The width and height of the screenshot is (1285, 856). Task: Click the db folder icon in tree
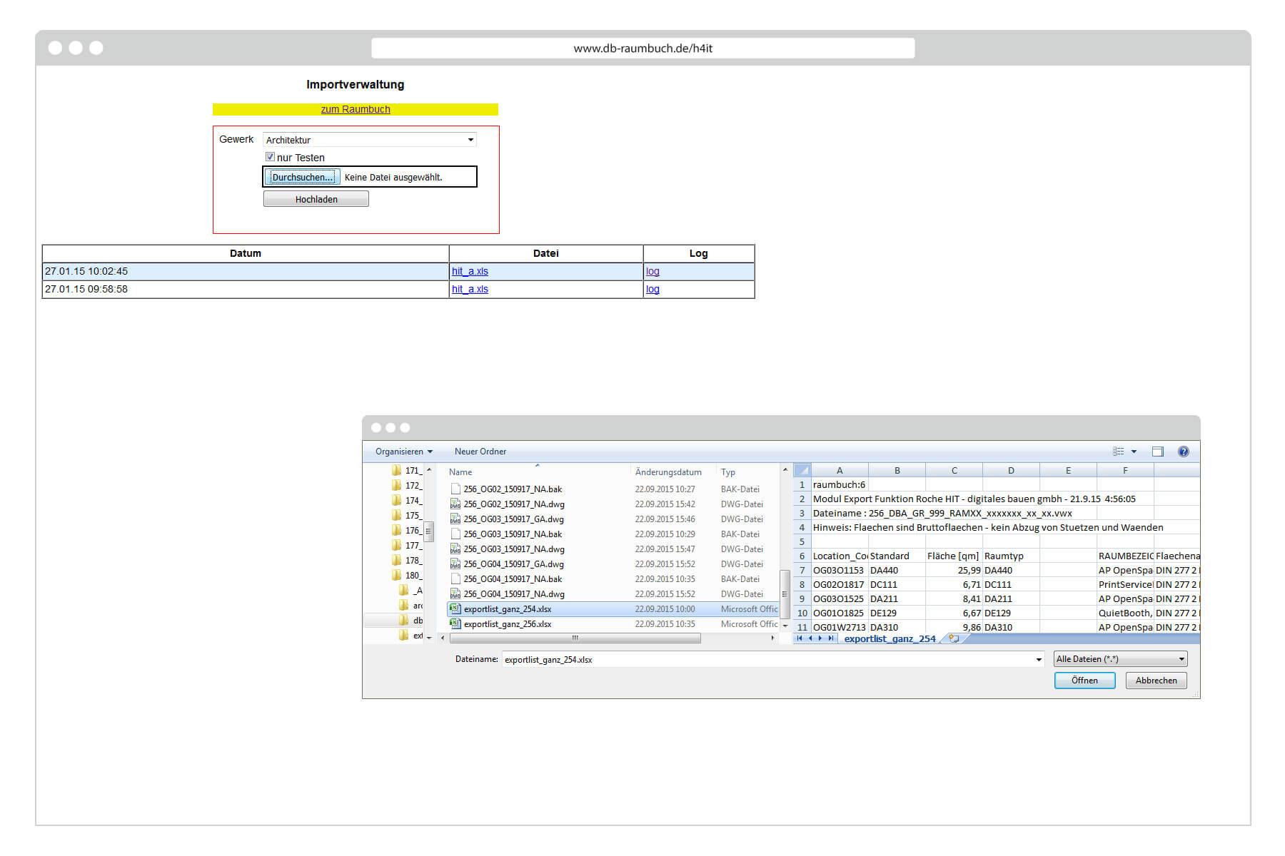pyautogui.click(x=404, y=621)
